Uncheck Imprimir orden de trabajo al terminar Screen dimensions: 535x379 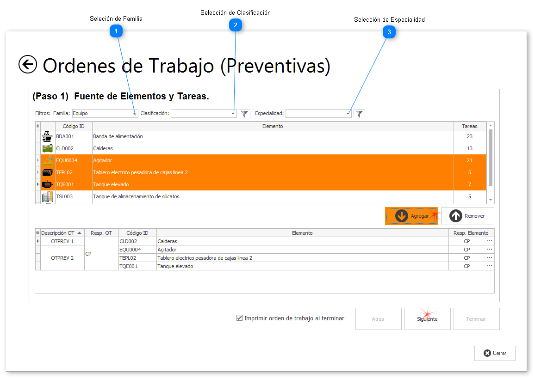(x=239, y=318)
